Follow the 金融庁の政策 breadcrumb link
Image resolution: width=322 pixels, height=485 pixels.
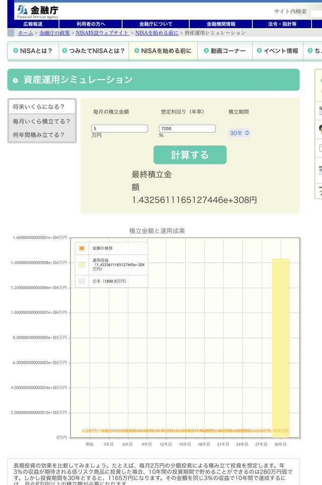tap(54, 33)
